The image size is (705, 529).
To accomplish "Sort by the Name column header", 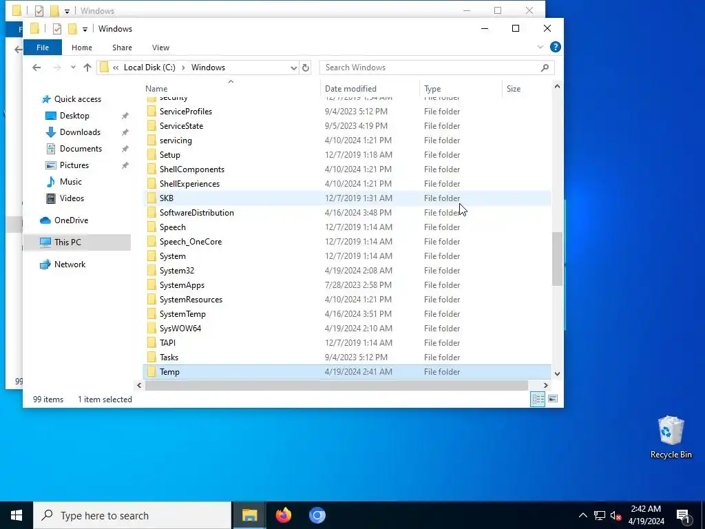I will tap(231, 89).
